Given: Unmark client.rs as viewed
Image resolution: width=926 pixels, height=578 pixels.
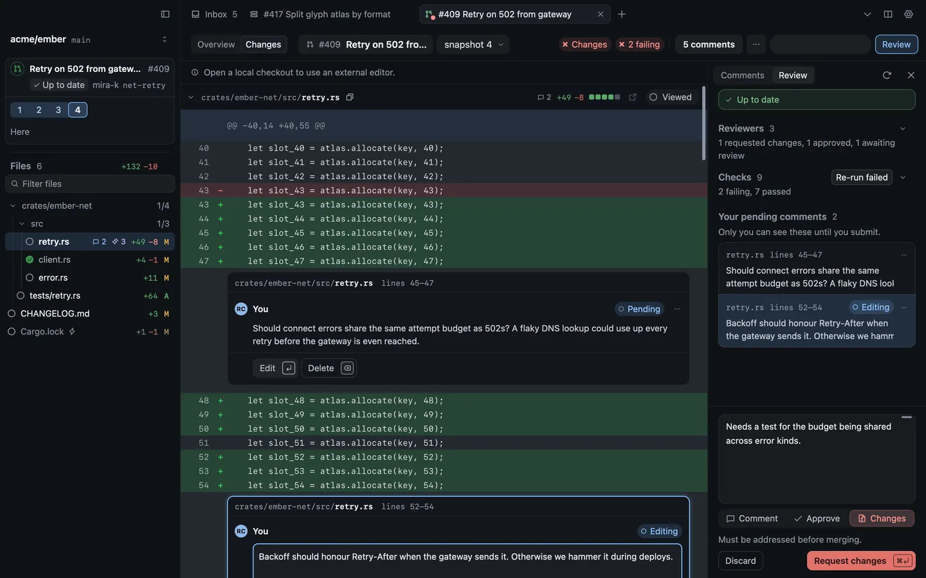Looking at the screenshot, I should coord(30,260).
